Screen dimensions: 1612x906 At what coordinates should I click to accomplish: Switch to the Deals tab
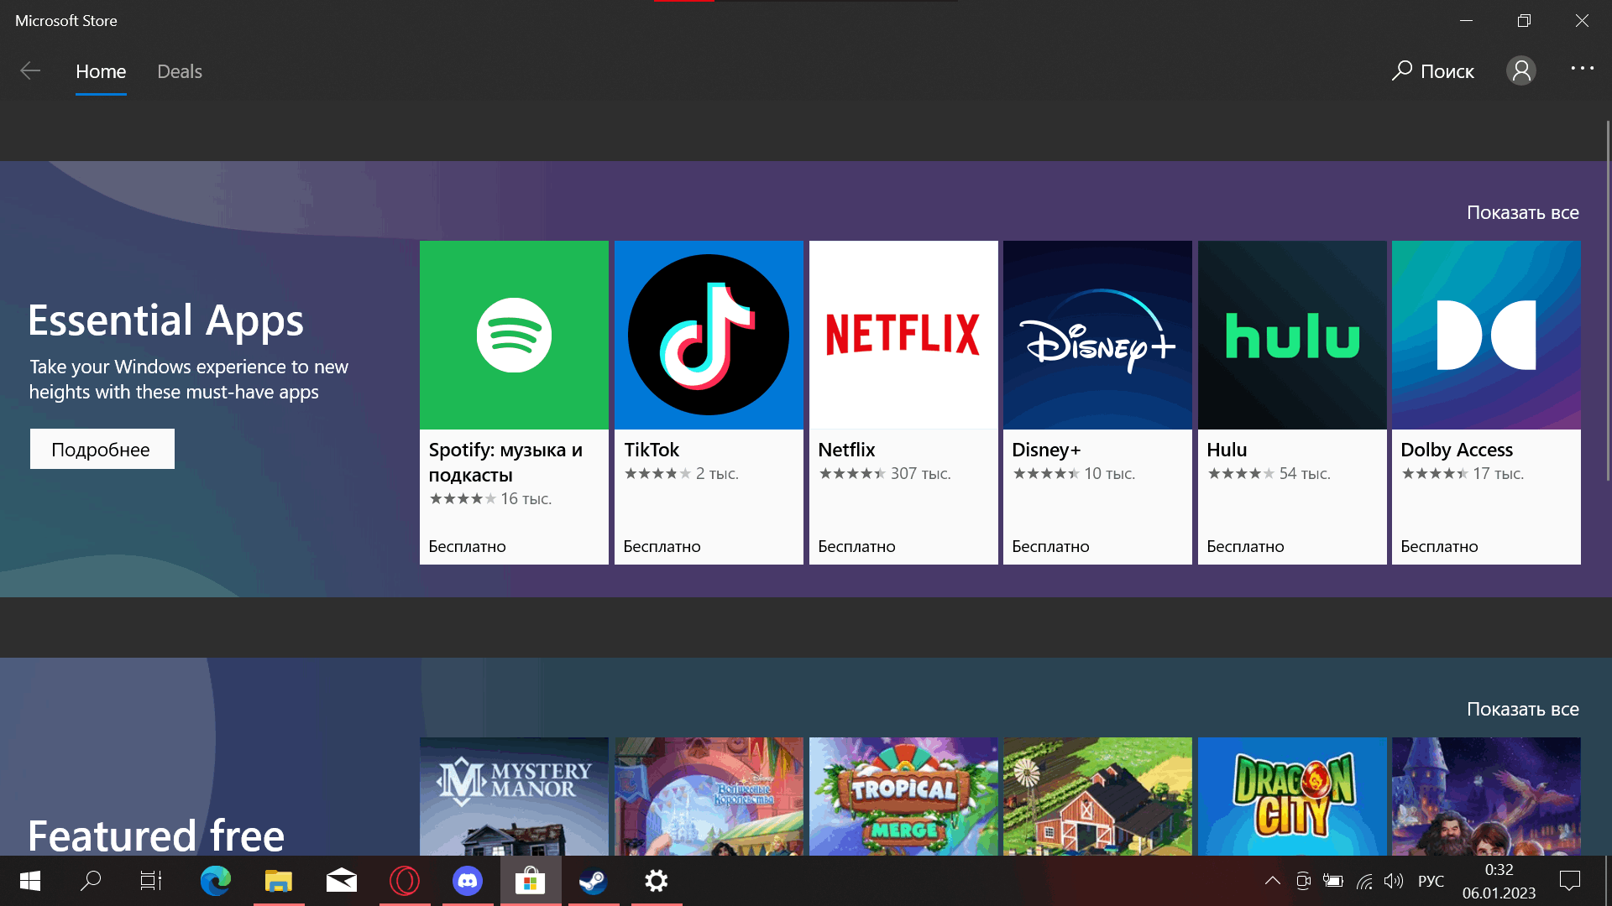click(x=180, y=71)
